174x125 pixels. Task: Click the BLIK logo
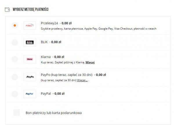[x=30, y=42]
